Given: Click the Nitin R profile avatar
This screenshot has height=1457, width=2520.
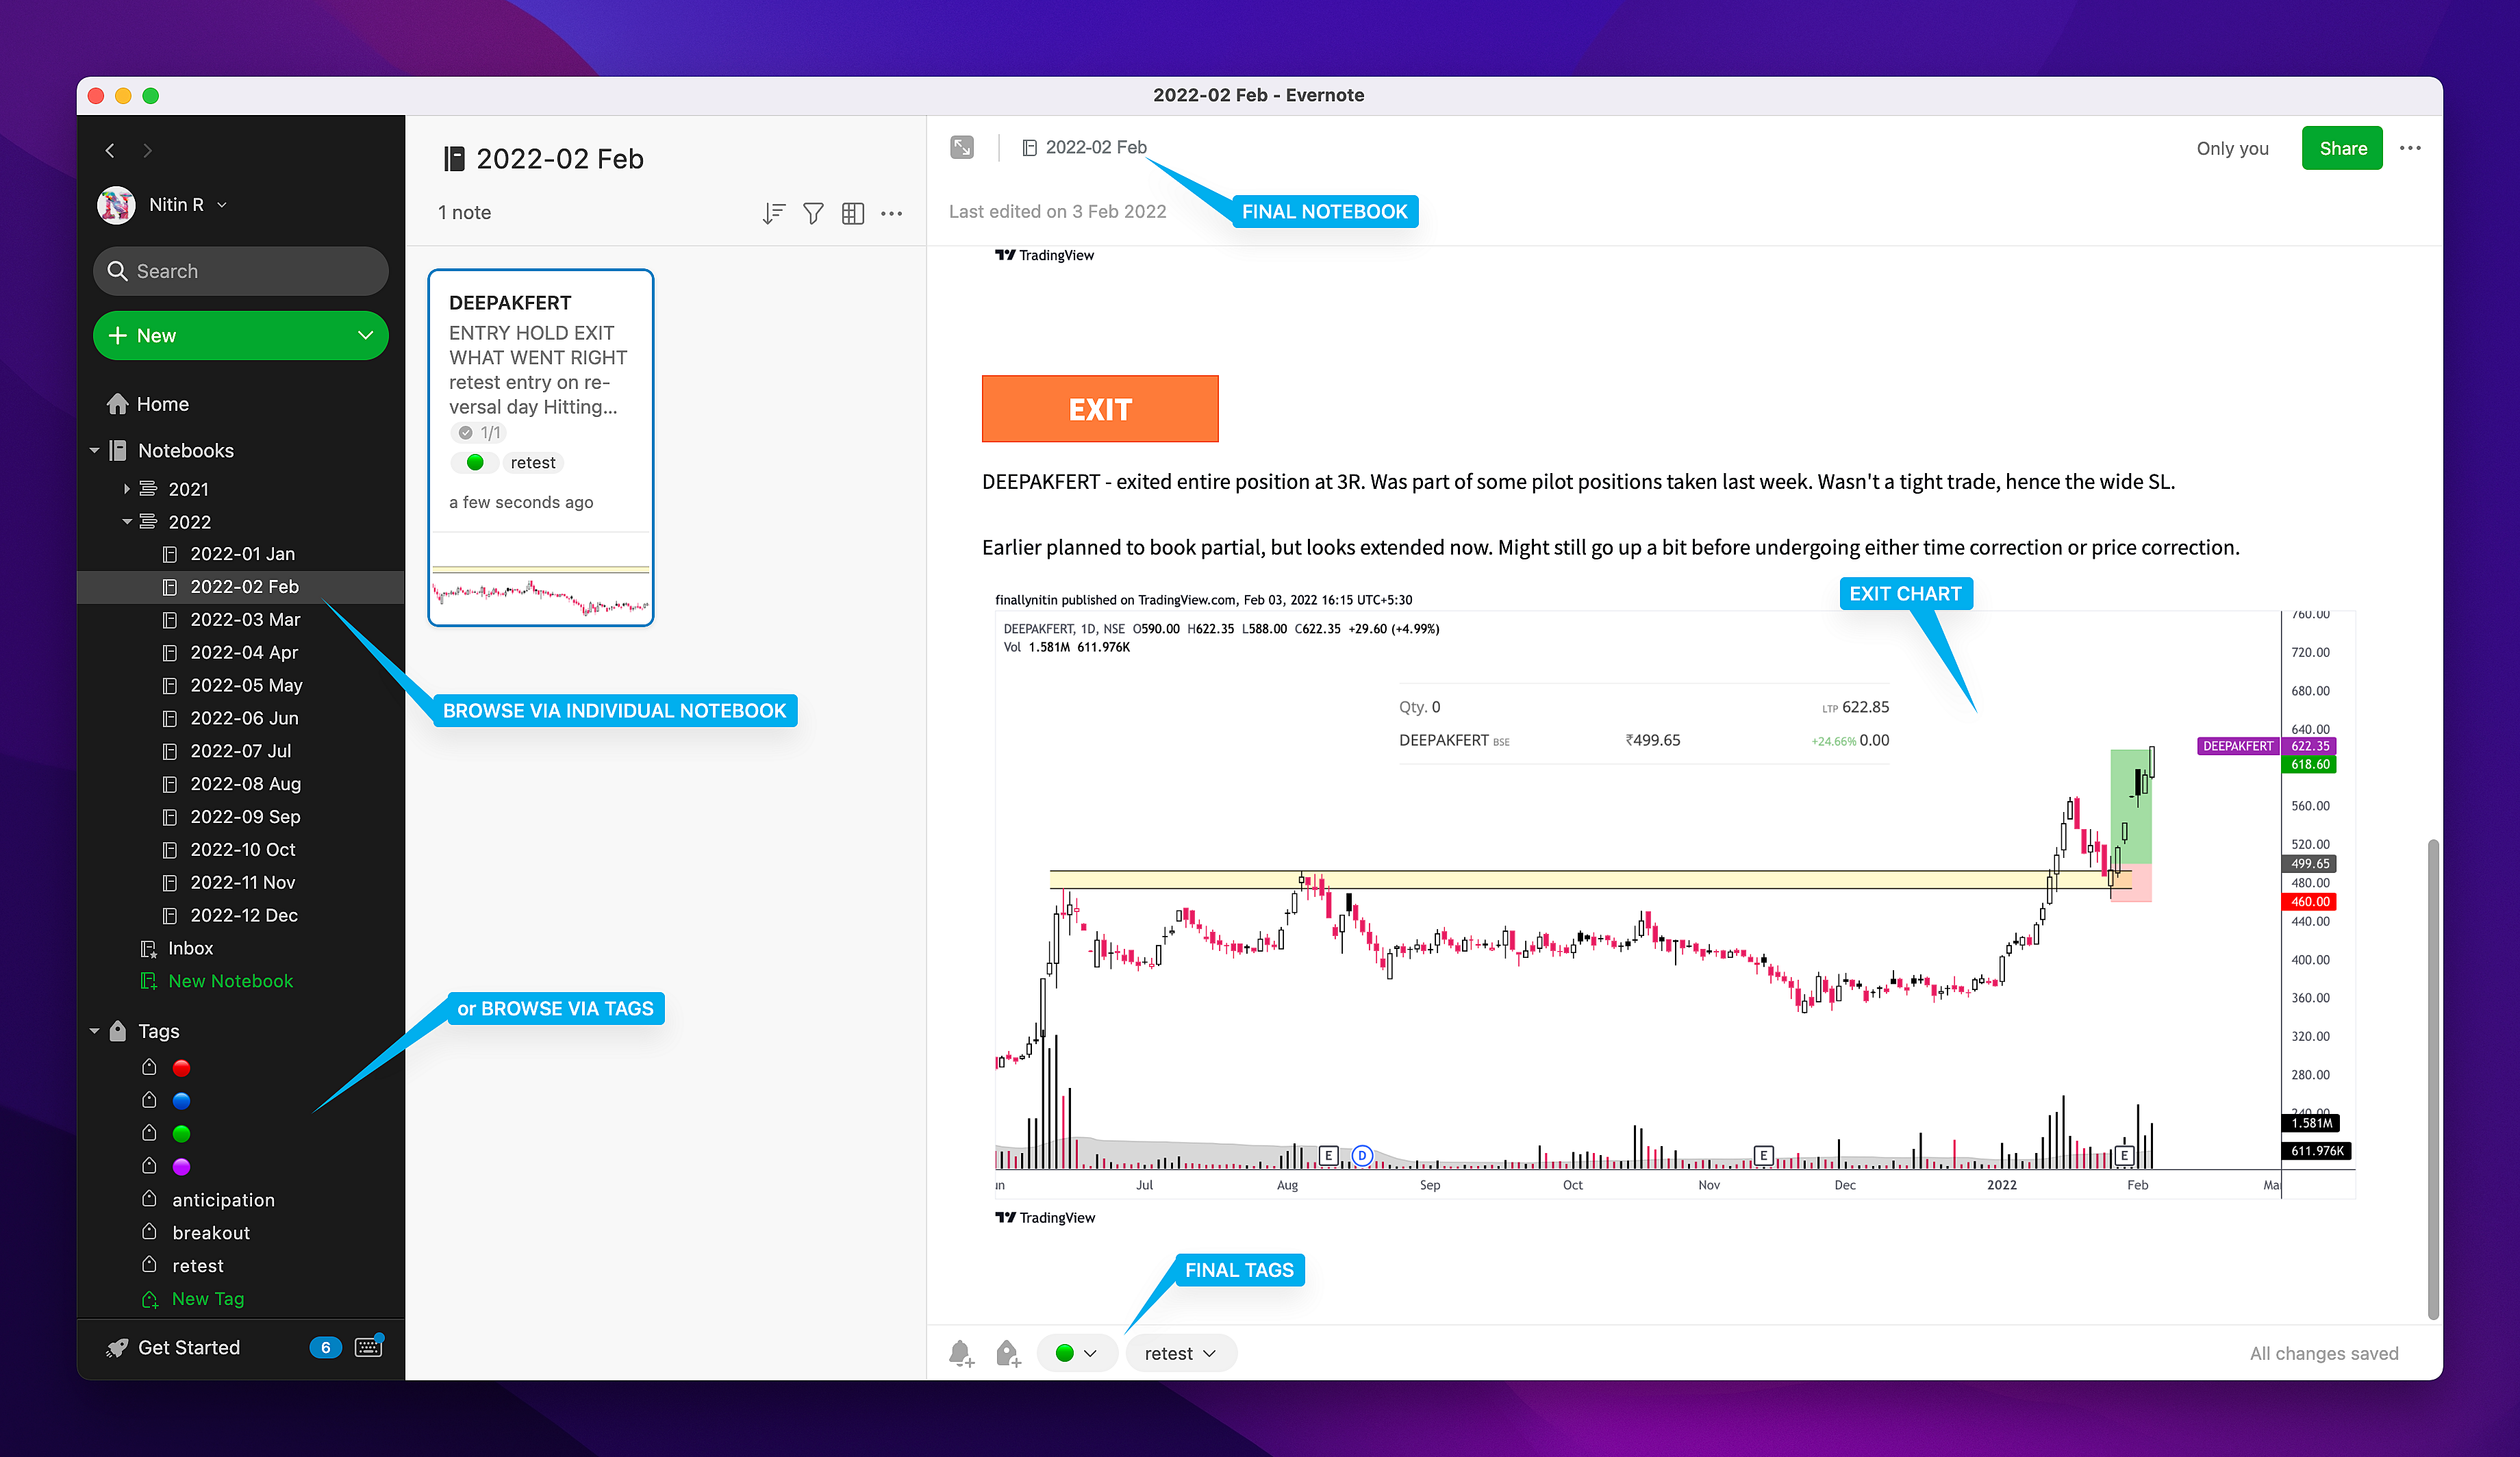Looking at the screenshot, I should 116,204.
